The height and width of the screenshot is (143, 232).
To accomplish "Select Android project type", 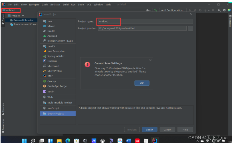I will 58,36.
